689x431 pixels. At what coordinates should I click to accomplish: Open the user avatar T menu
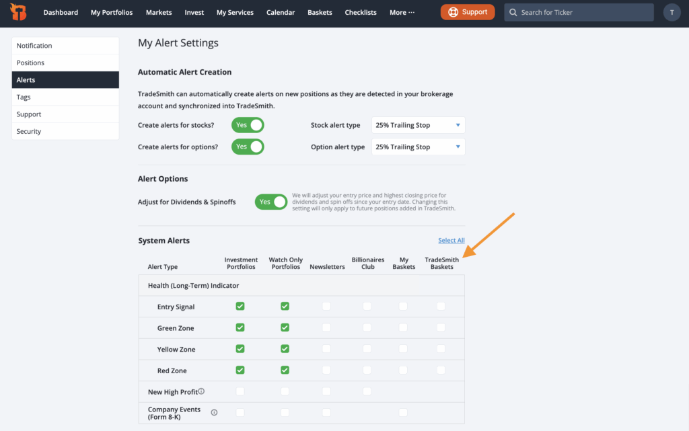coord(672,12)
